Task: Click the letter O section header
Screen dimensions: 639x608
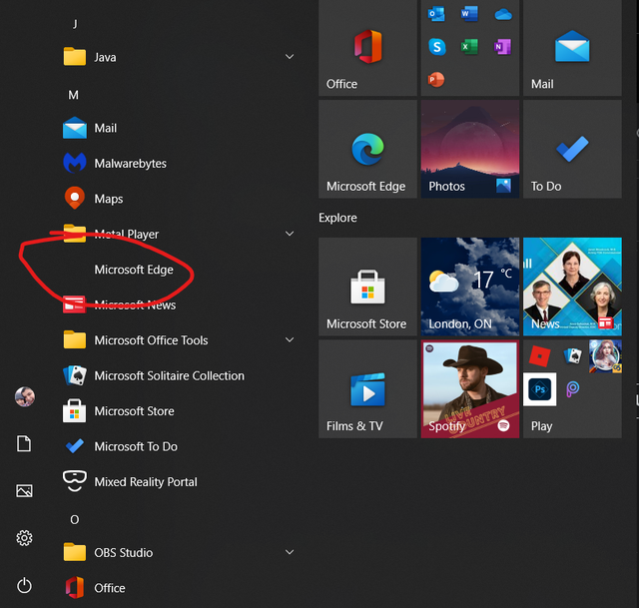Action: [x=74, y=519]
